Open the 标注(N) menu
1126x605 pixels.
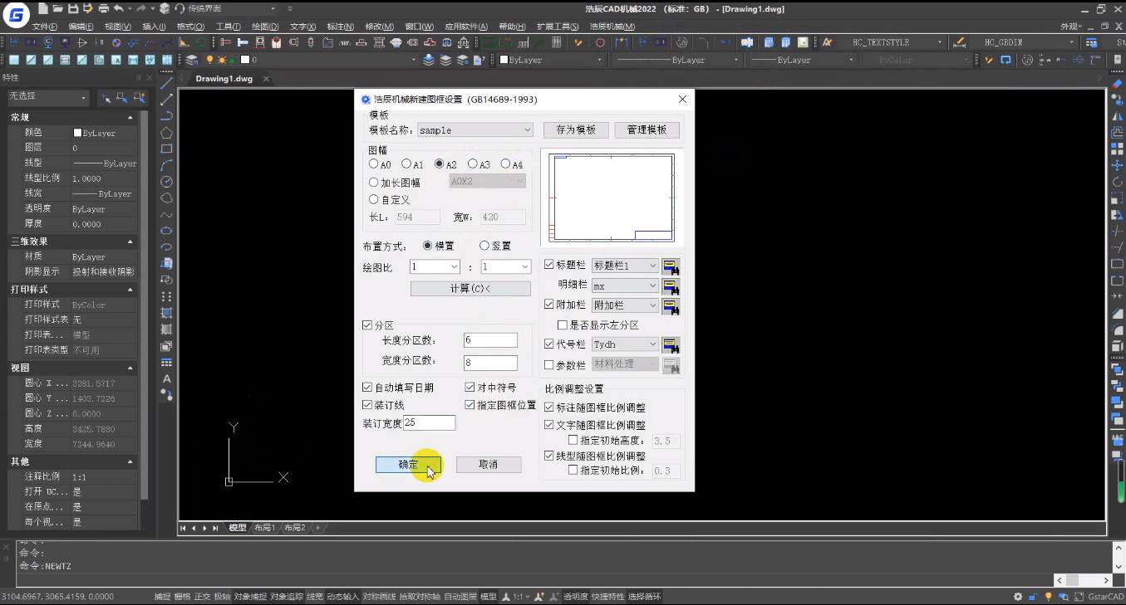point(341,27)
